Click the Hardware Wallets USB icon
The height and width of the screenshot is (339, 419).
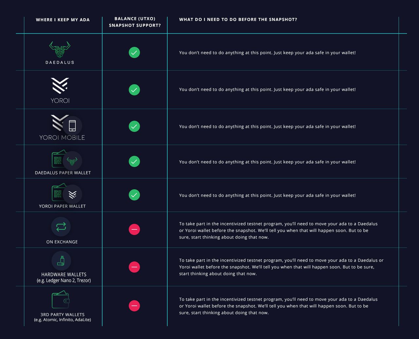(x=61, y=261)
